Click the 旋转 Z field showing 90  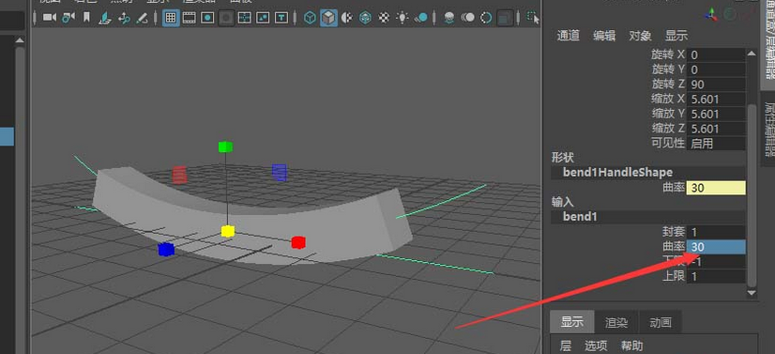coord(716,85)
